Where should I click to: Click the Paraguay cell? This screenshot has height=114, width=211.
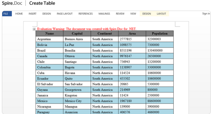[49, 112]
